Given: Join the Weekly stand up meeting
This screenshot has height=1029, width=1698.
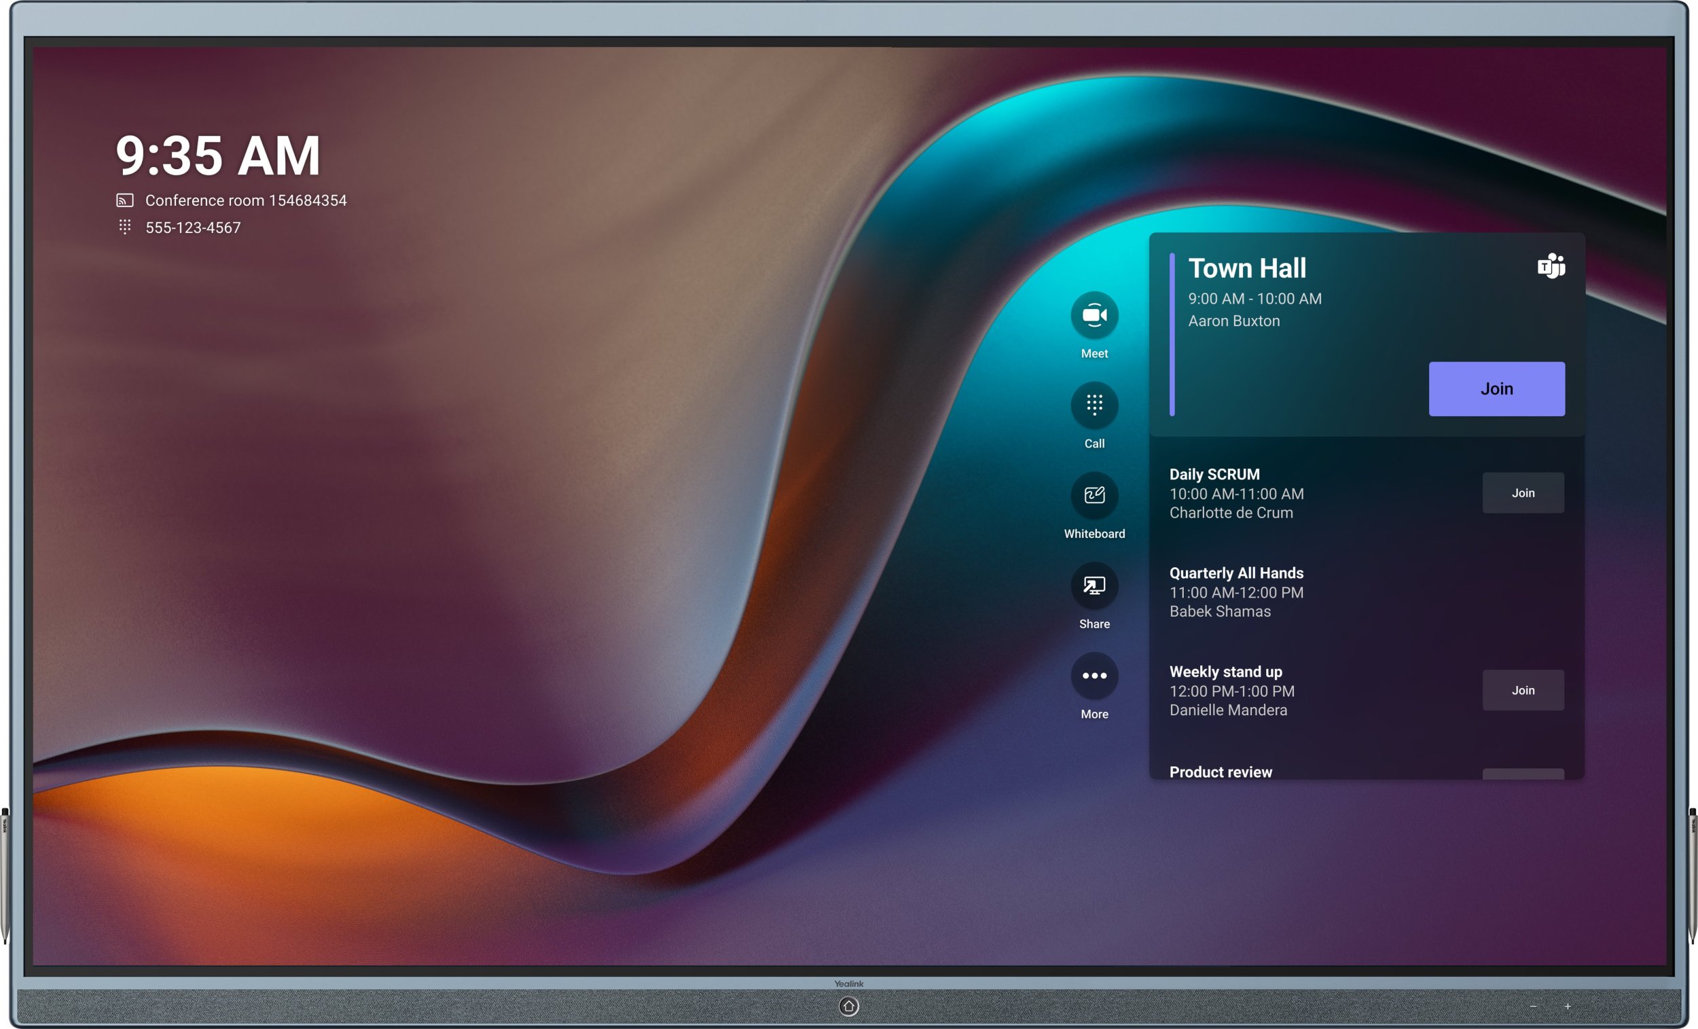Looking at the screenshot, I should click(1523, 690).
